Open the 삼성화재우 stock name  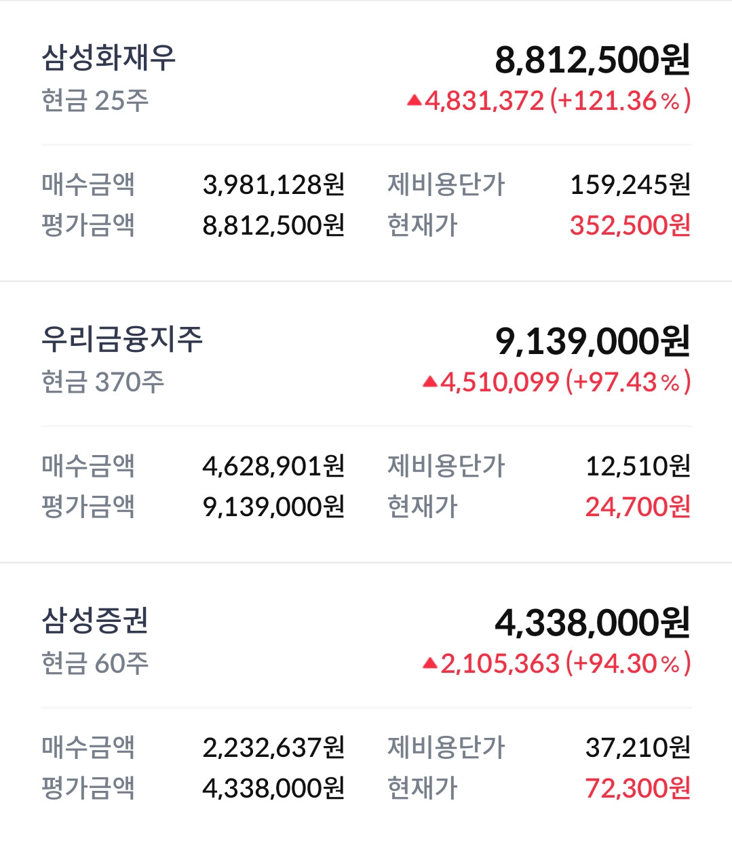click(x=109, y=58)
